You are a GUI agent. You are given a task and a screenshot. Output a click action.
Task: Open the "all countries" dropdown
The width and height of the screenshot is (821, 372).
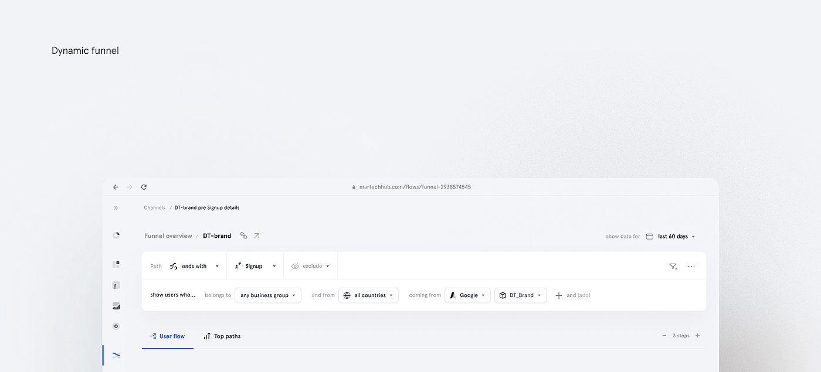pyautogui.click(x=368, y=295)
